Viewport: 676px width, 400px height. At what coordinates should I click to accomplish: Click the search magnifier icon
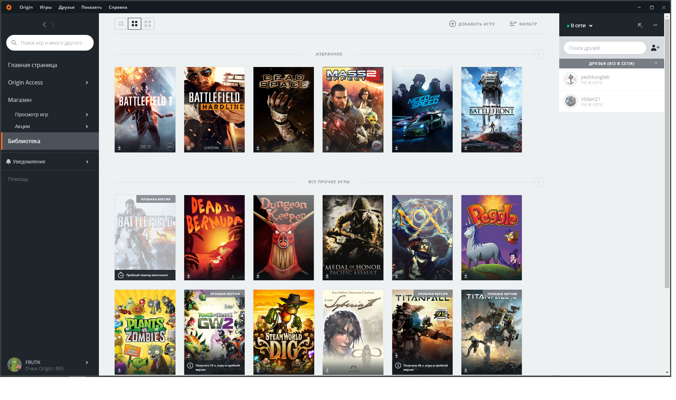coord(14,43)
